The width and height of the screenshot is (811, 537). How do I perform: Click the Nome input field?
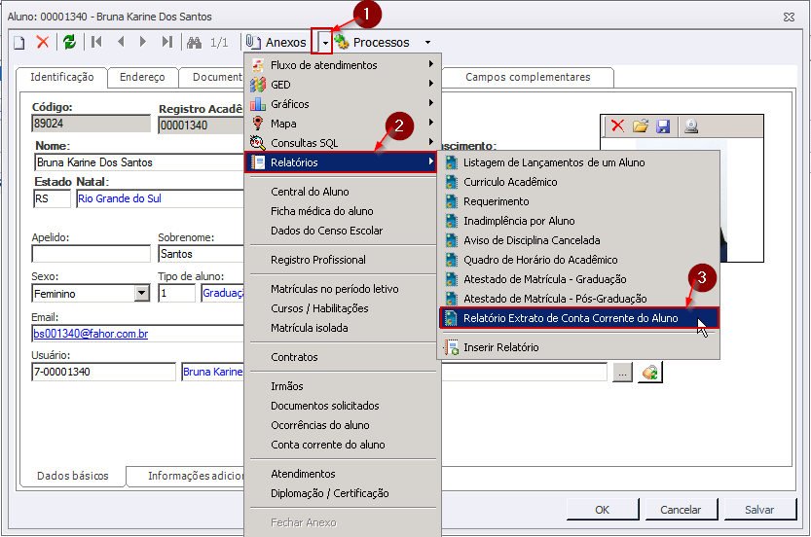136,162
